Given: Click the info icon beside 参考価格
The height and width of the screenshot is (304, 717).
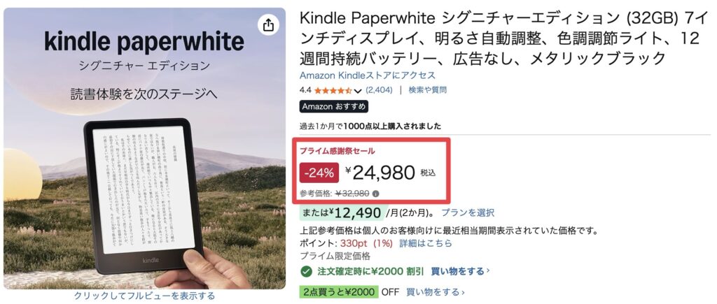Looking at the screenshot, I should [x=376, y=194].
